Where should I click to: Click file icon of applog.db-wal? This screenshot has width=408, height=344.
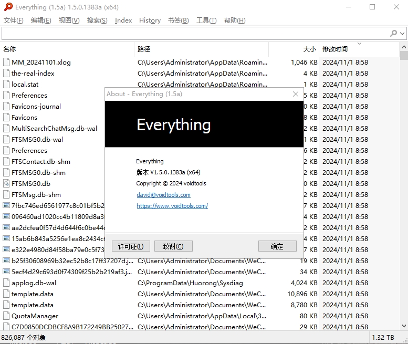pyautogui.click(x=6, y=283)
